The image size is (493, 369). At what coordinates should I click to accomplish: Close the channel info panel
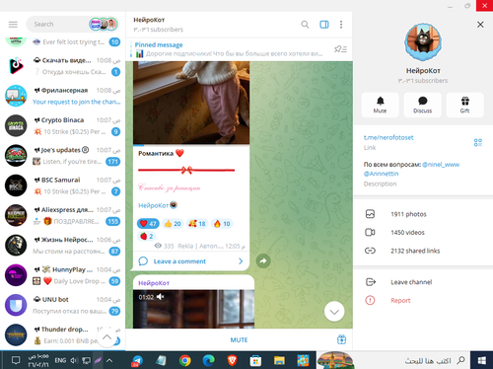480,25
